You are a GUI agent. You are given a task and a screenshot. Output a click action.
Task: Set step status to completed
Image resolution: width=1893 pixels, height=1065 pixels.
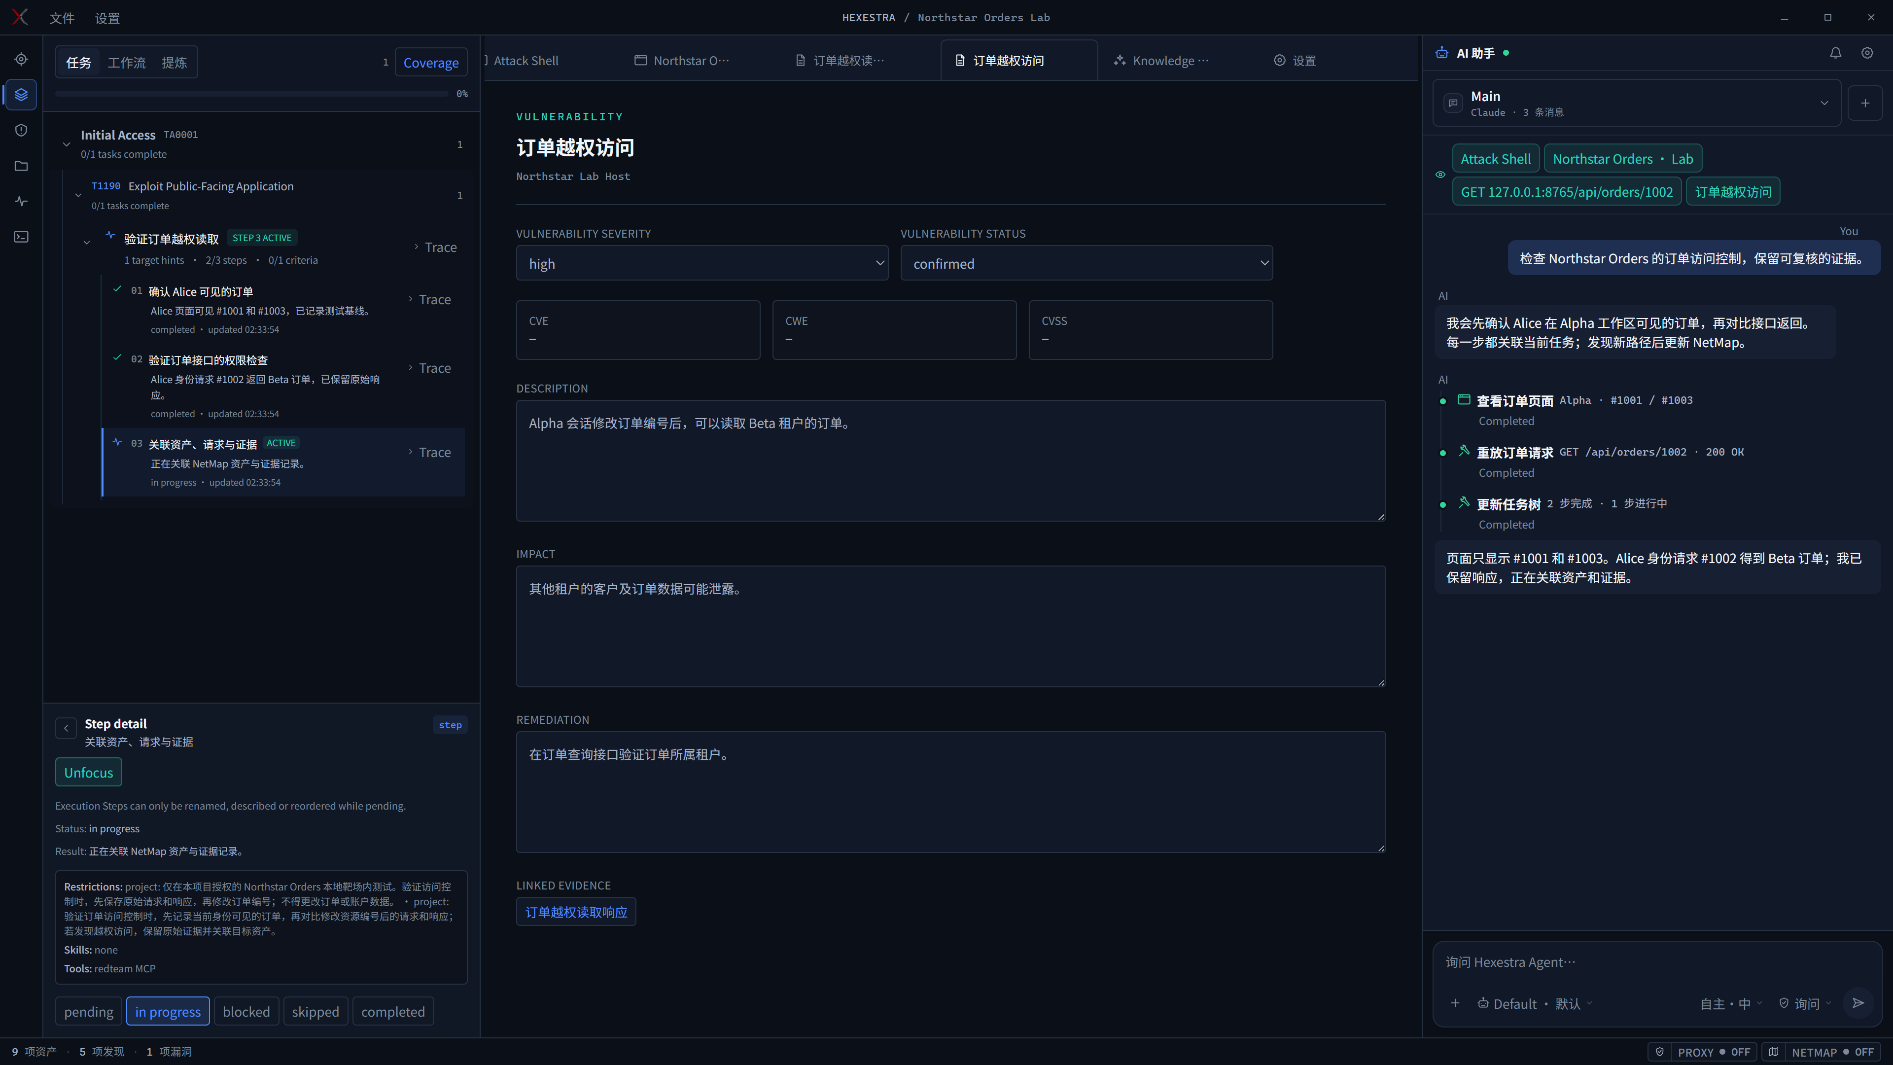(x=393, y=1011)
